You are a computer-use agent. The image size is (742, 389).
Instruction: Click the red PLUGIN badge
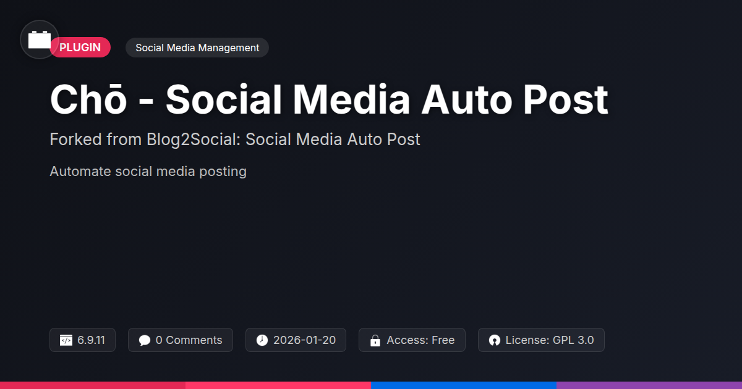[x=80, y=48]
